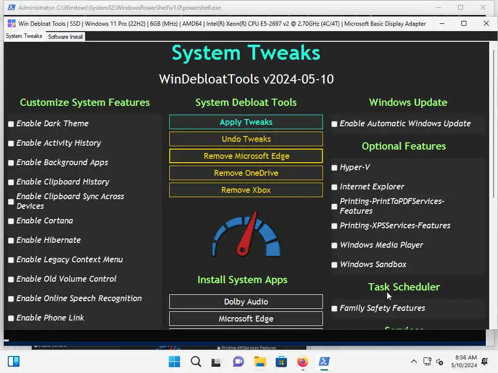Screen dimensions: 498x373
Task: Close the background PowerShell window
Action: (483, 7)
